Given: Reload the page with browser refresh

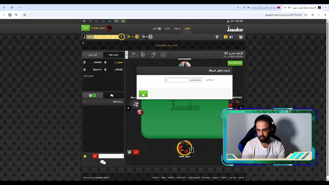Looking at the screenshot, I should [x=313, y=15].
